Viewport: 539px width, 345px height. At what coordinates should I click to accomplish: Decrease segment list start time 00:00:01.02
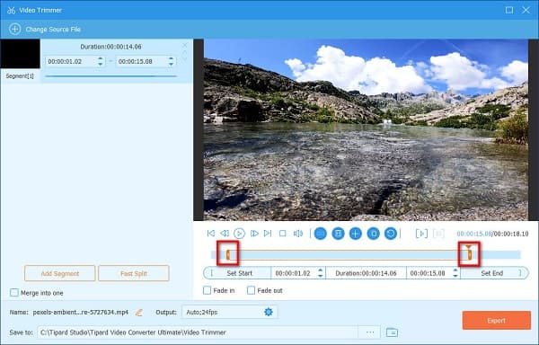pos(100,64)
